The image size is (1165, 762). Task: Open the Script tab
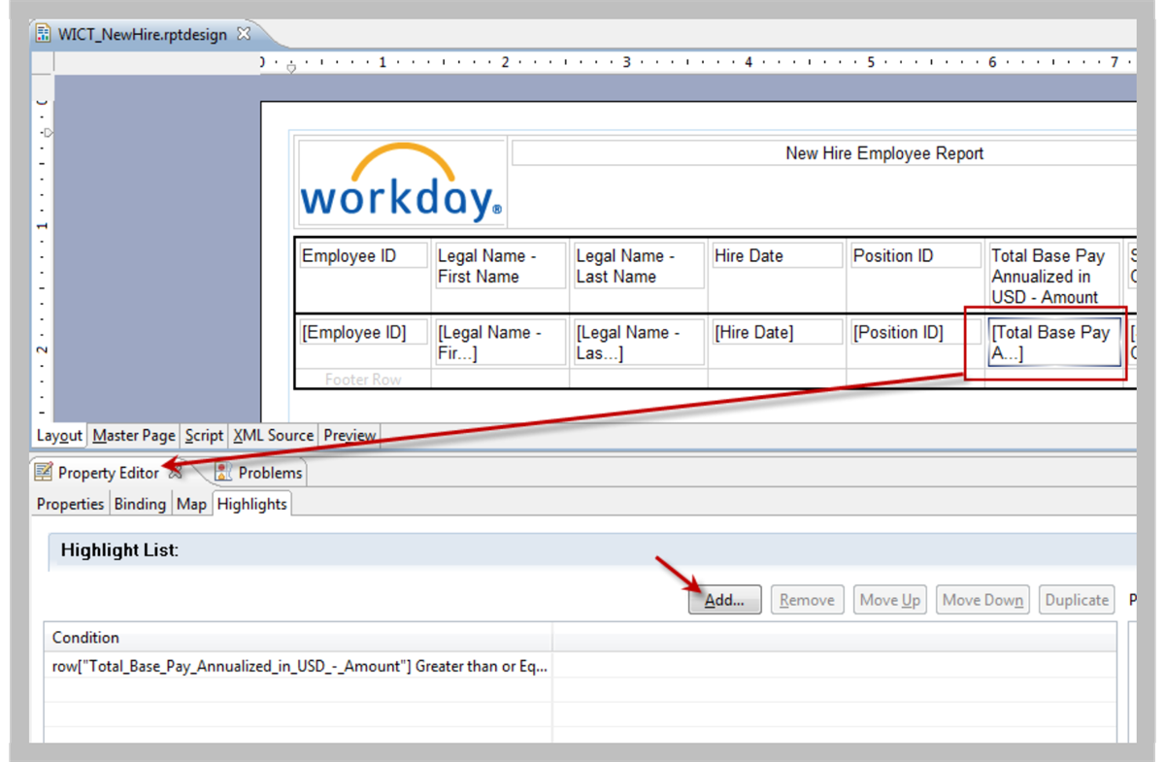click(204, 436)
